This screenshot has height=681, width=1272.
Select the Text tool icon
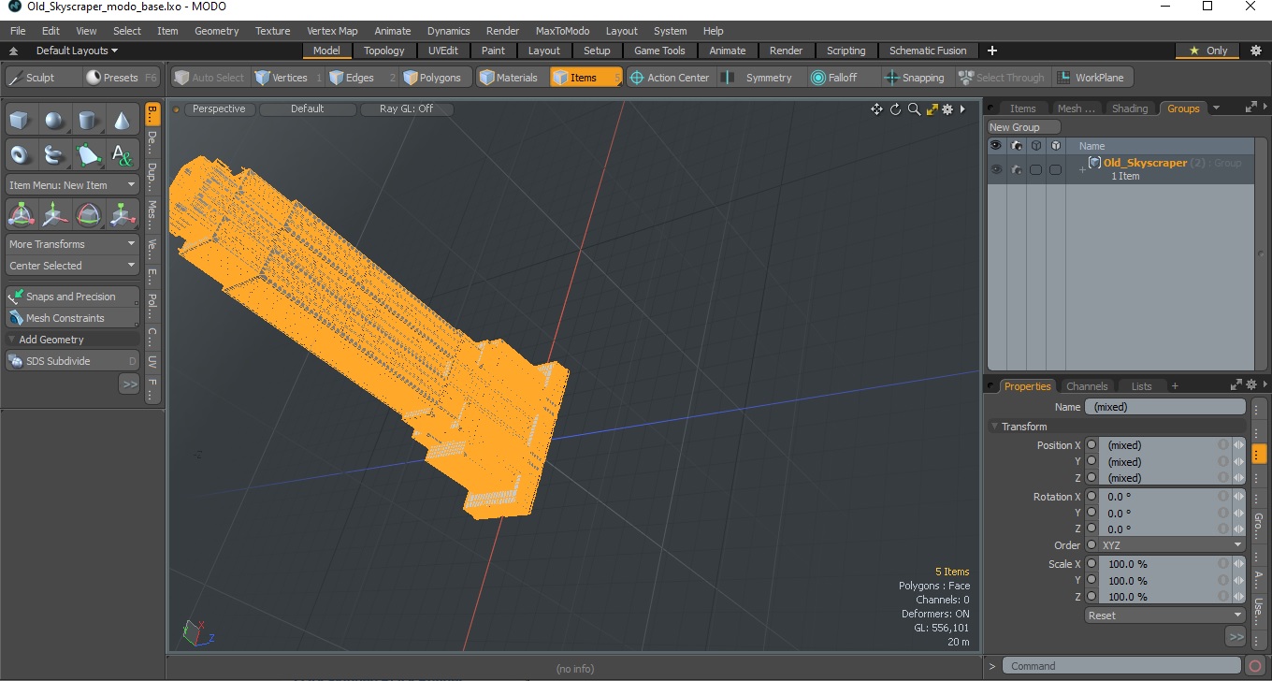click(122, 154)
